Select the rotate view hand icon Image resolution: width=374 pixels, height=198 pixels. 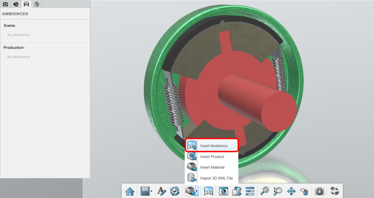tap(304, 191)
